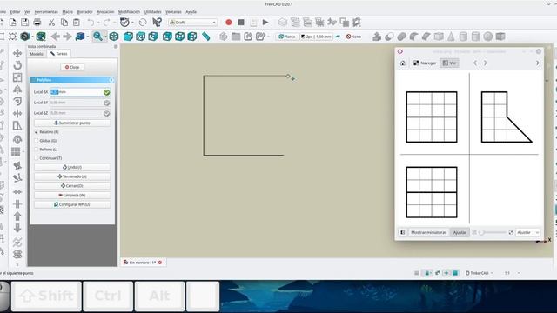Viewport: 557px width, 313px height.
Task: Open the Macro menu
Action: [67, 12]
